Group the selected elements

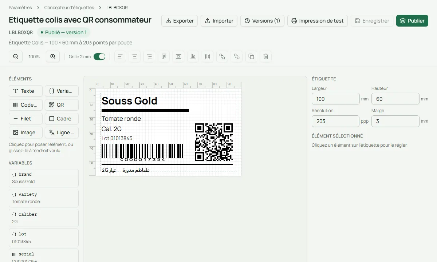(222, 56)
